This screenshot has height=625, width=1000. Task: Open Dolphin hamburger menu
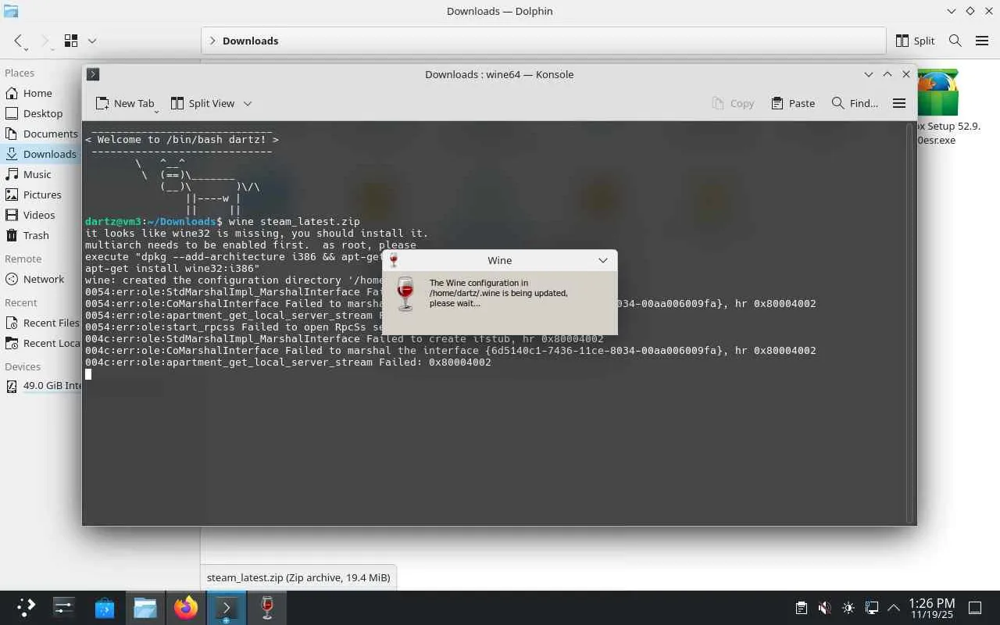[x=982, y=41]
